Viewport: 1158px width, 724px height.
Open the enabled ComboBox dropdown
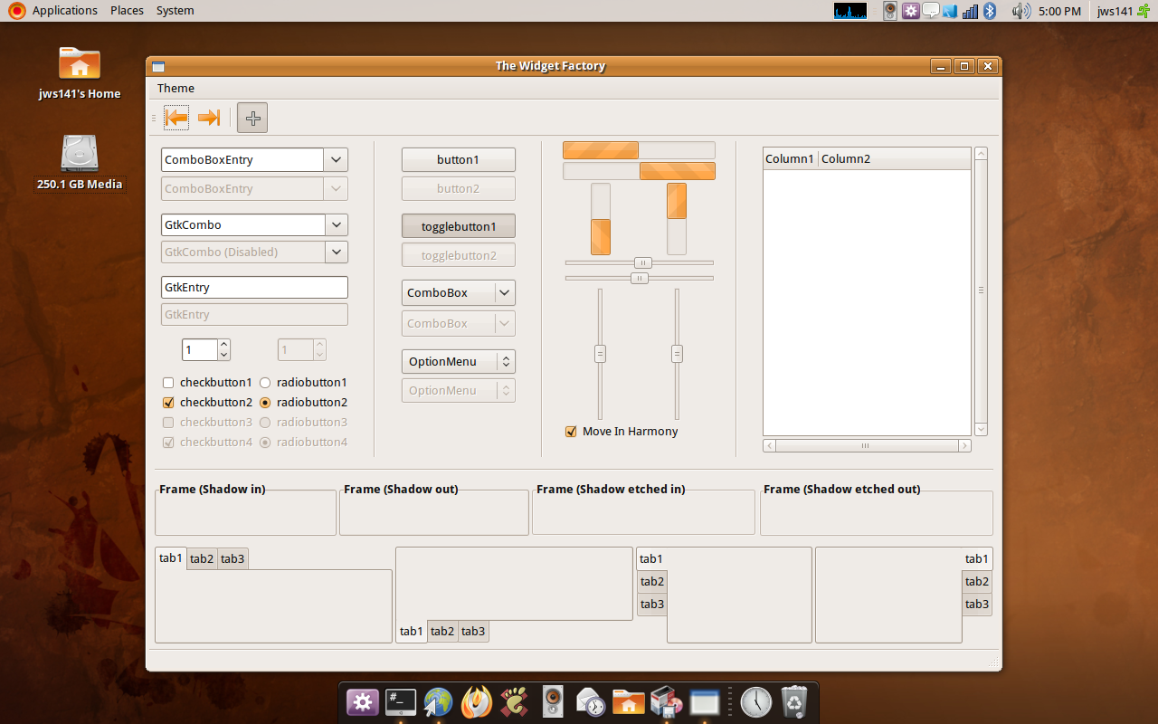pos(458,293)
